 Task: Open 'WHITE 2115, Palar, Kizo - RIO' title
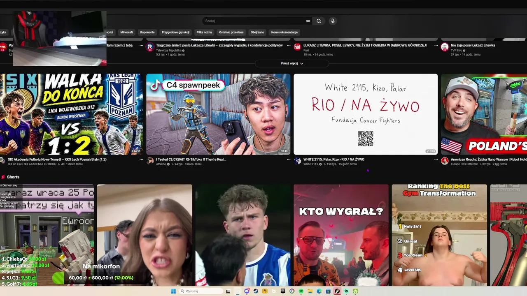point(334,159)
